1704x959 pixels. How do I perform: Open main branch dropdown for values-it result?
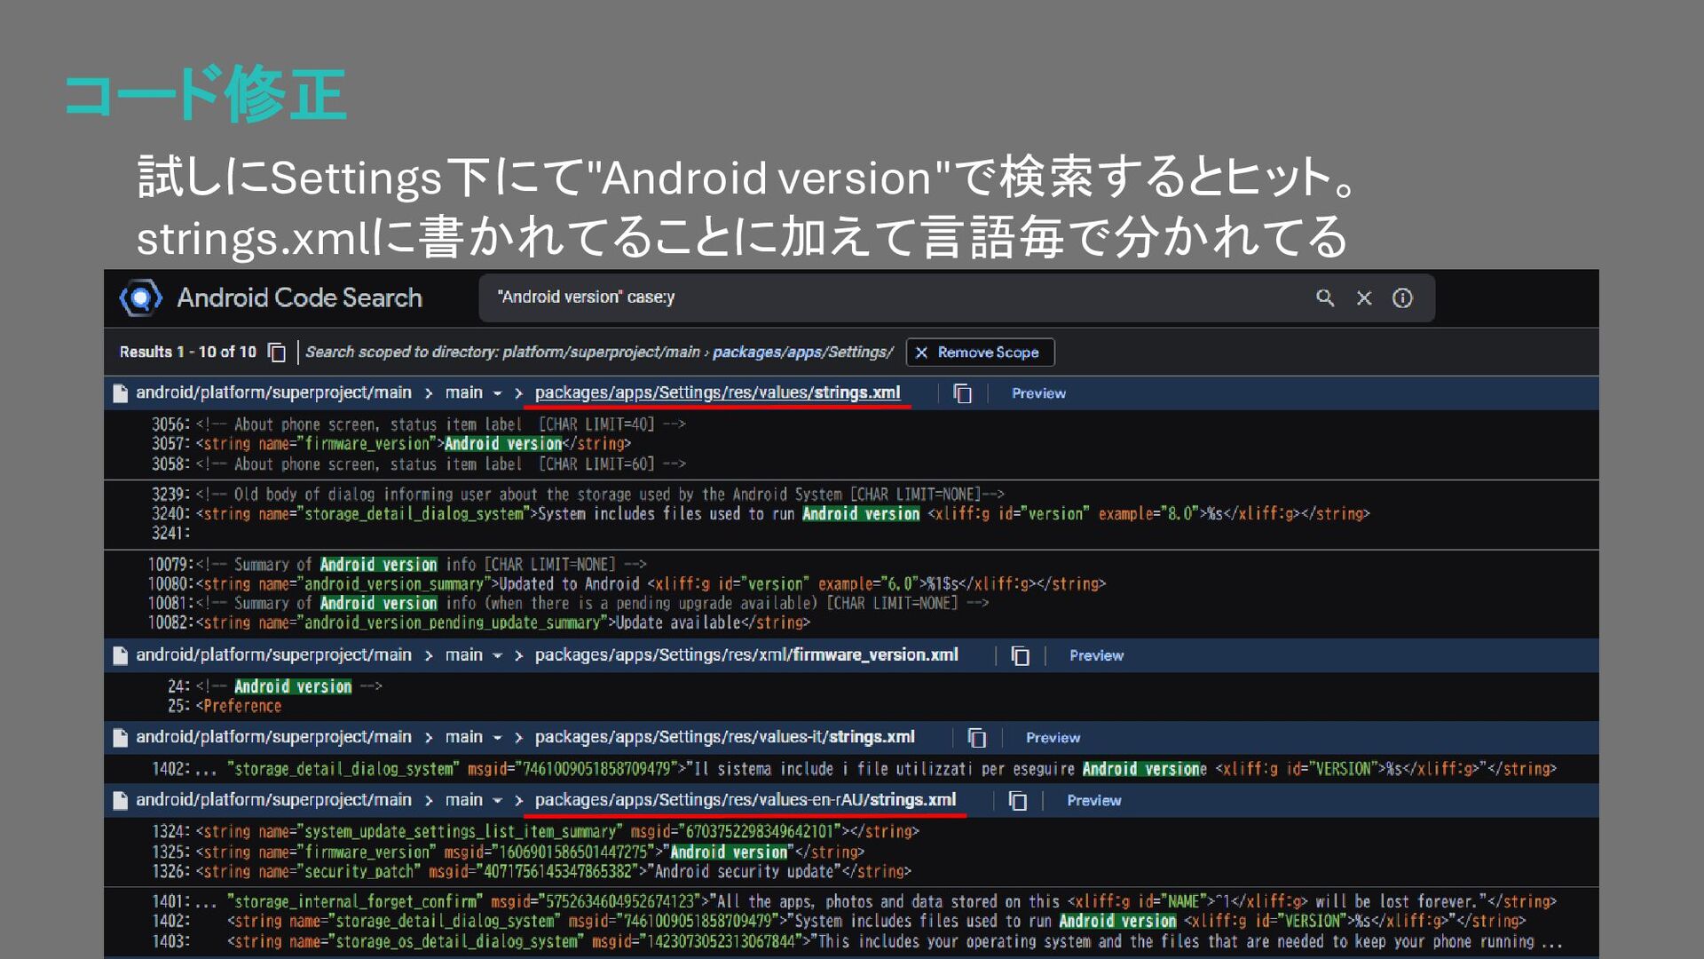(474, 737)
